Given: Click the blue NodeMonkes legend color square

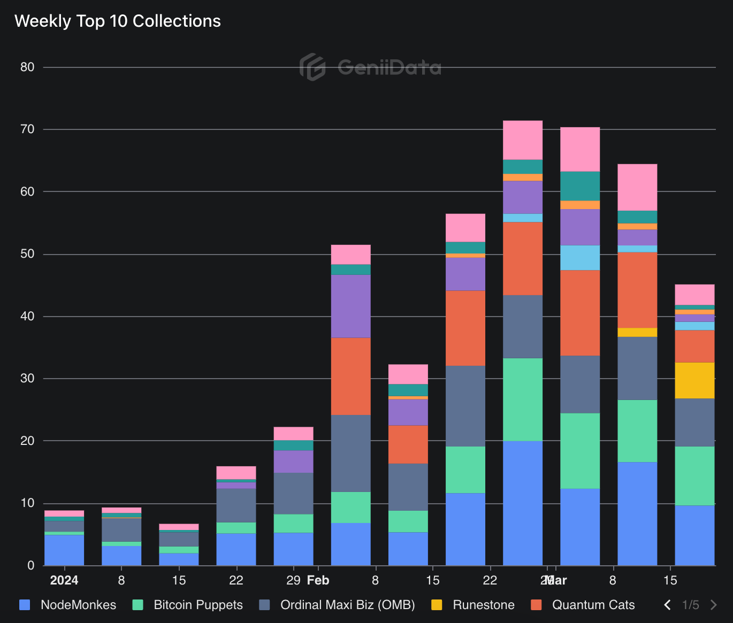Looking at the screenshot, I should click(25, 605).
